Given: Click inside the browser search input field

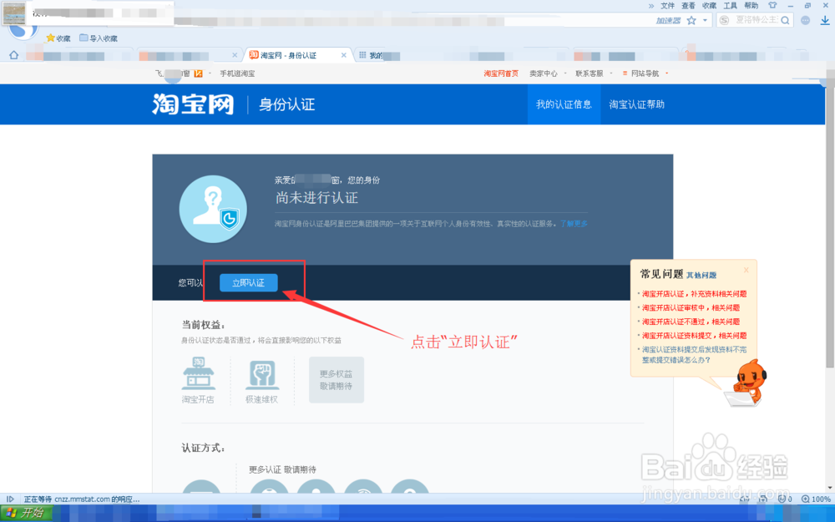Looking at the screenshot, I should pos(756,20).
